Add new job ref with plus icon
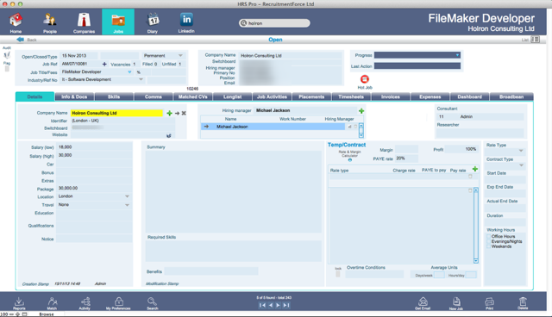 104,65
